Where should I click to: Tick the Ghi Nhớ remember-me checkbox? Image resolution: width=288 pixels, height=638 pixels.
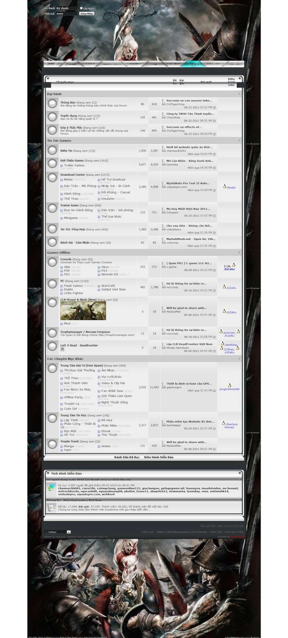(81, 8)
